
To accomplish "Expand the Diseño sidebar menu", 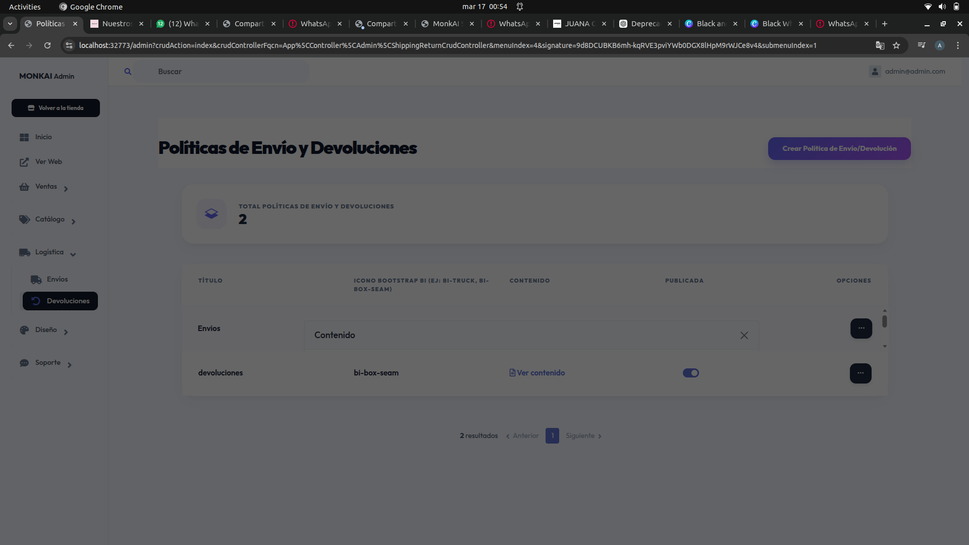I will (45, 330).
